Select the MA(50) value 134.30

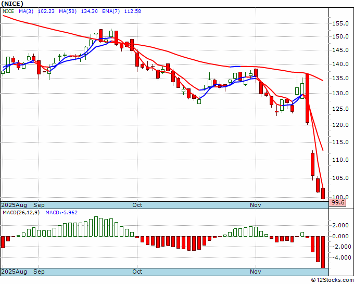point(90,11)
